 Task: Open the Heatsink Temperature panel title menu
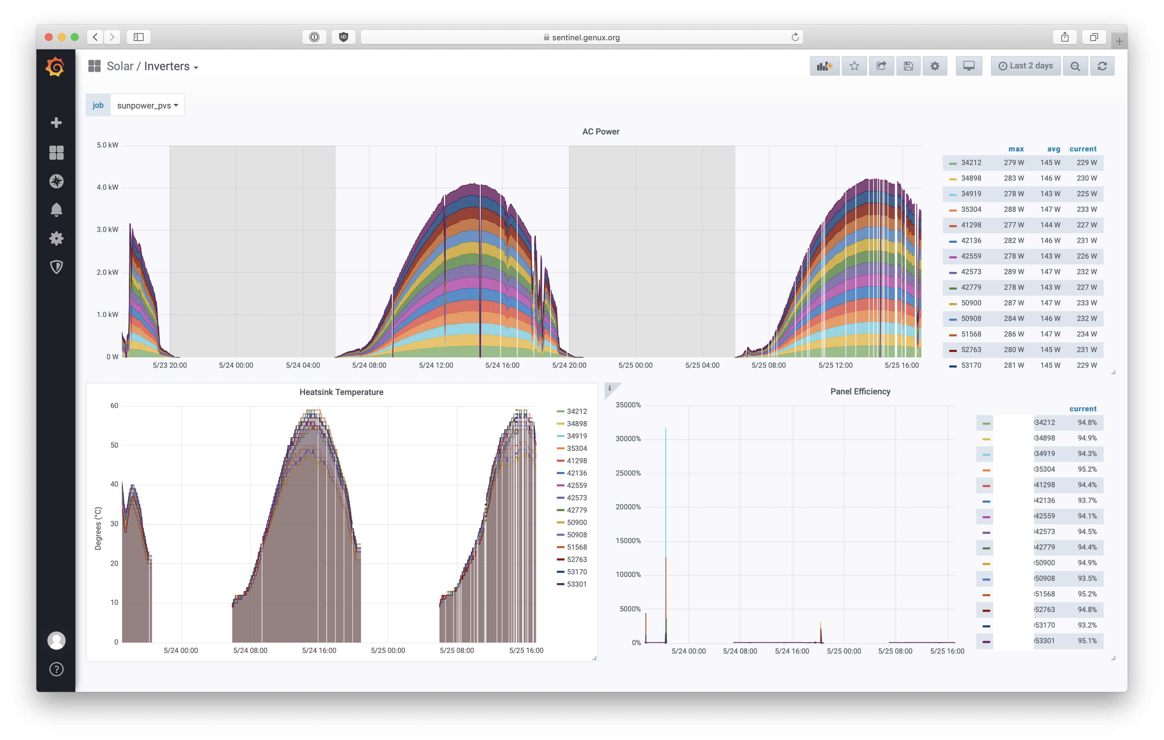pyautogui.click(x=341, y=392)
